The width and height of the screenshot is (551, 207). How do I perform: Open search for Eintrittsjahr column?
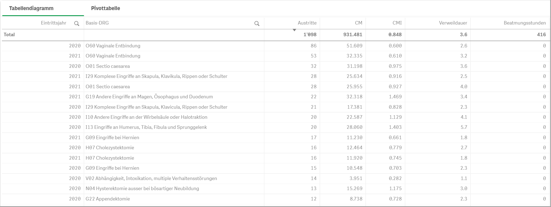pos(77,24)
